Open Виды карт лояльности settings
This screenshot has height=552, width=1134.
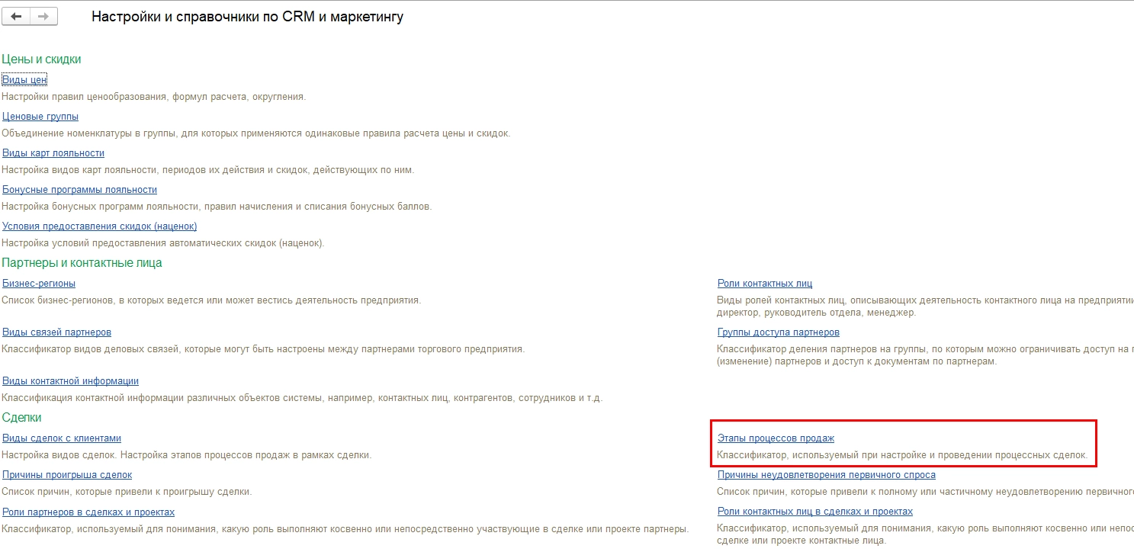point(53,153)
